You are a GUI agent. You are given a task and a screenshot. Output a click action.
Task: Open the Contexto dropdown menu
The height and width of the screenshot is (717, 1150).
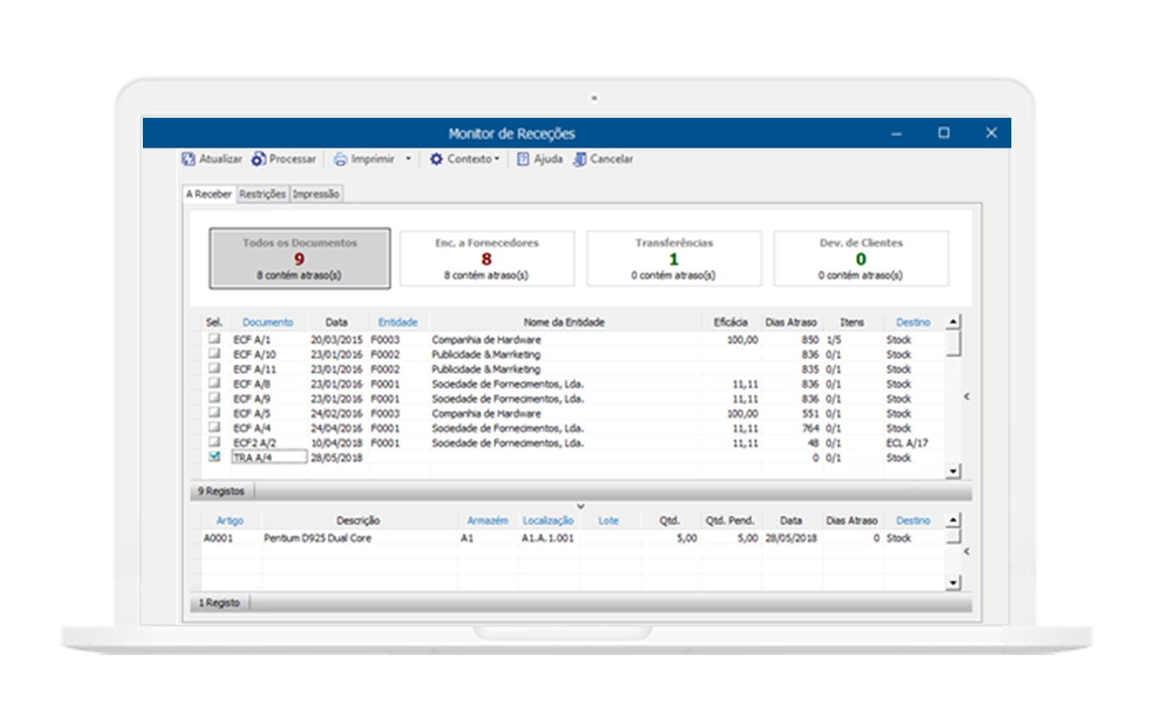(497, 159)
